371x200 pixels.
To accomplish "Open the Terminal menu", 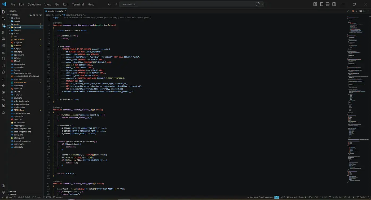I will [78, 4].
